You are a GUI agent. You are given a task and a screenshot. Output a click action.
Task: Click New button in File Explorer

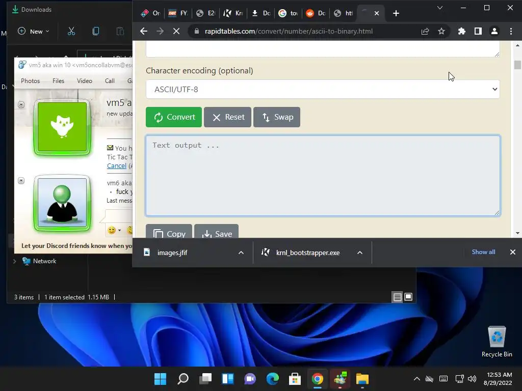[34, 31]
